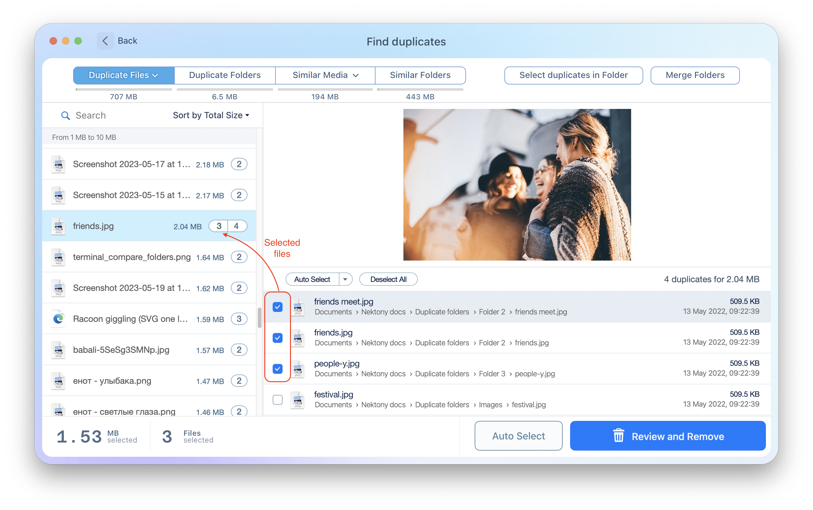
Task: Click the JPEG icon of friends.jpg in Folder 2
Action: (x=297, y=338)
